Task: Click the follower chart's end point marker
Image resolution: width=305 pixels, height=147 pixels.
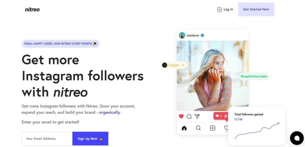Action: click(x=278, y=123)
